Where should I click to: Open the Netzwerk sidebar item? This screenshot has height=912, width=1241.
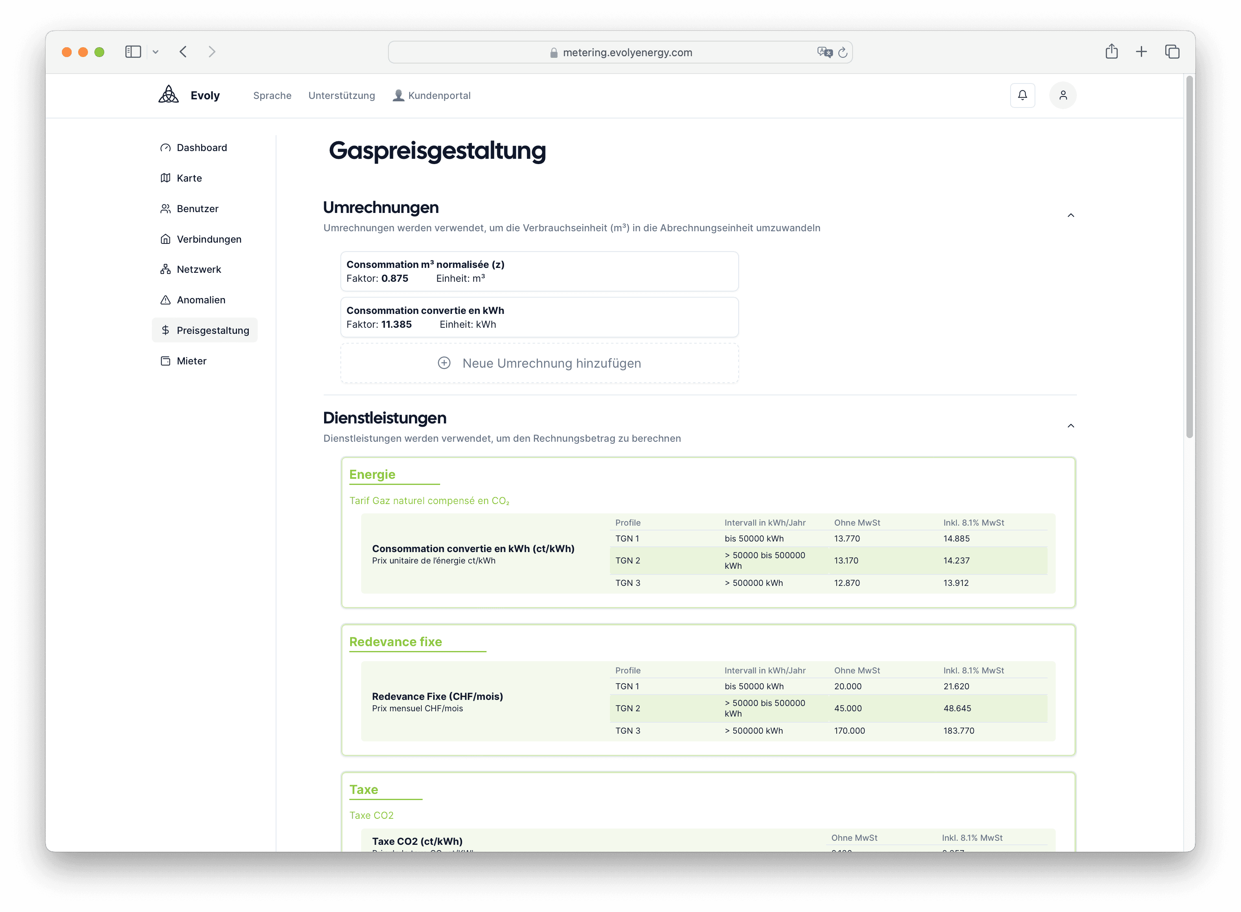pos(199,270)
